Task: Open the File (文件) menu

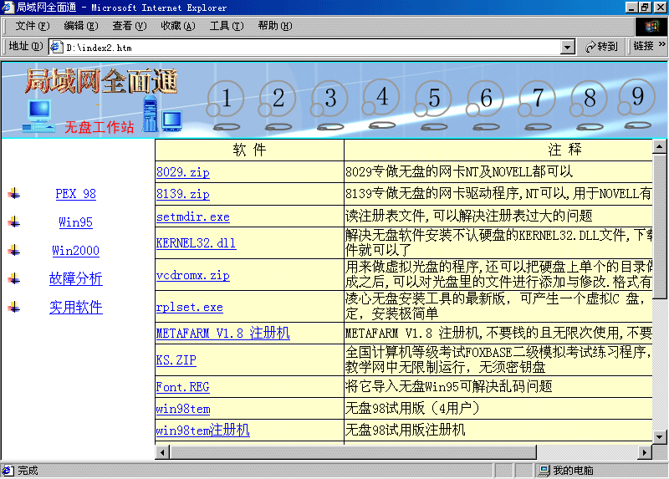Action: (32, 26)
